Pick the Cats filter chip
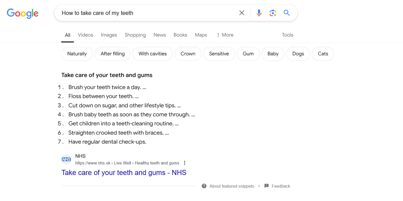403x201 pixels. pyautogui.click(x=323, y=54)
